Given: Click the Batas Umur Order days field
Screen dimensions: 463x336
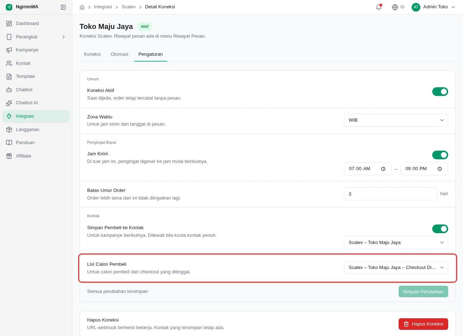Looking at the screenshot, I should 391,194.
